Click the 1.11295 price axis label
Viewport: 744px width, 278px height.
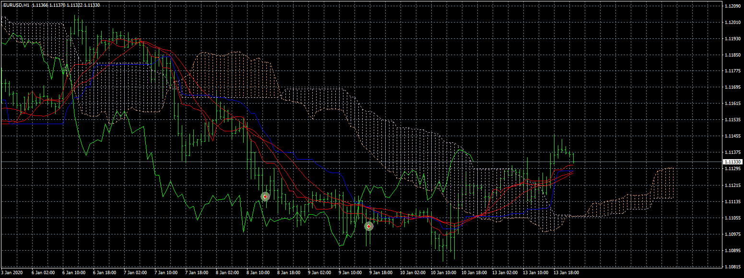coord(733,169)
